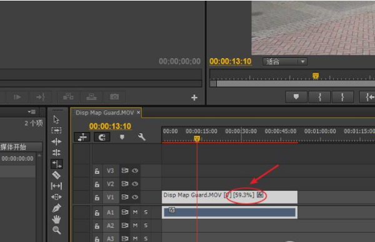The width and height of the screenshot is (375, 242).
Task: Select Disp Map Guard.MOV video clip on V1
Action: [229, 197]
